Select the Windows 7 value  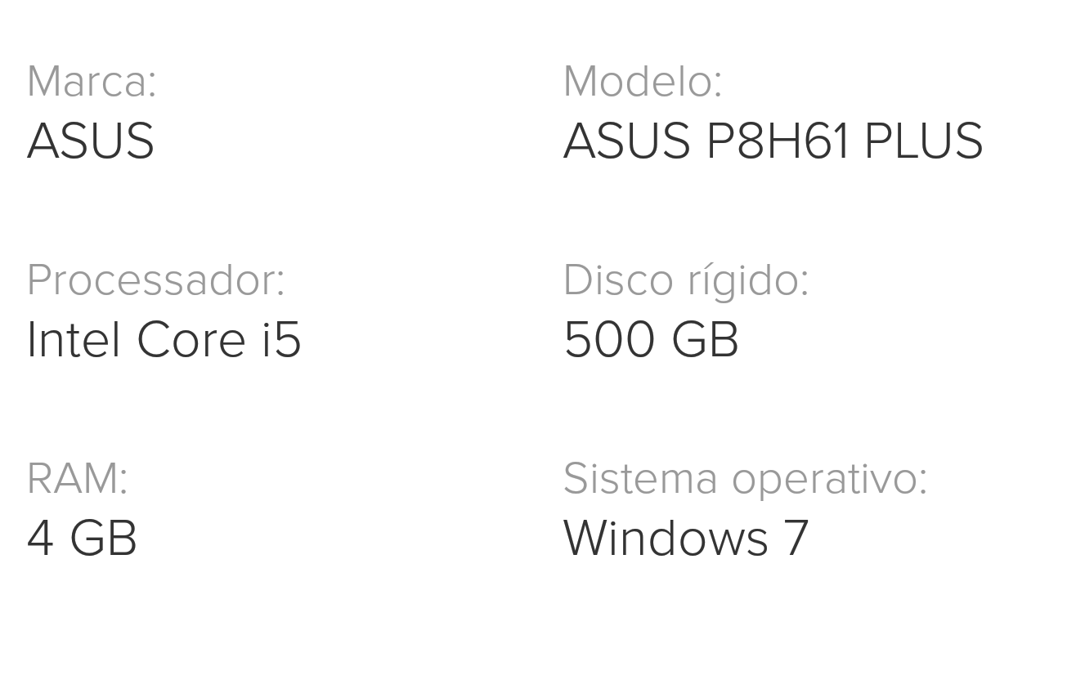(x=686, y=538)
